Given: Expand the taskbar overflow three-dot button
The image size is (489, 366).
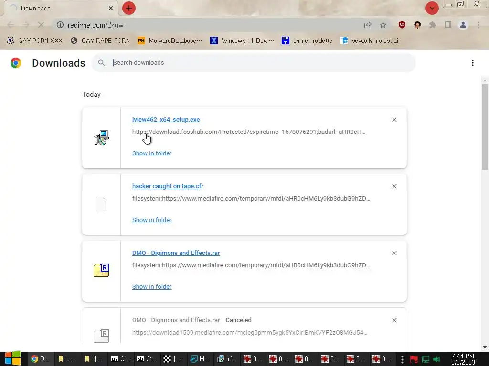Looking at the screenshot, I should (402, 359).
